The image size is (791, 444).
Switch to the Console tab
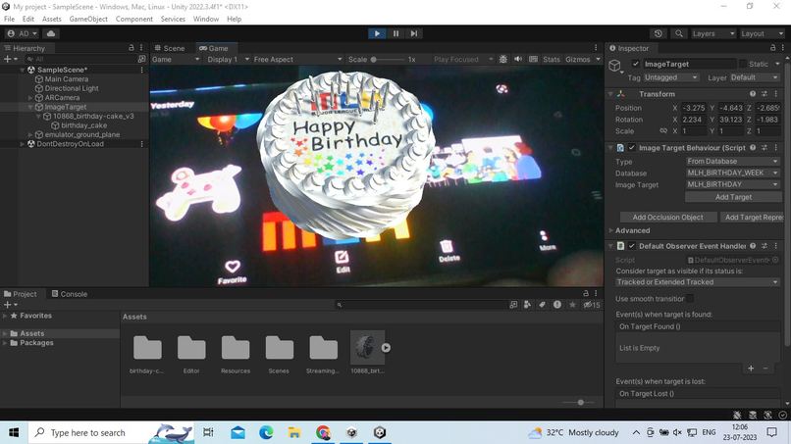pyautogui.click(x=70, y=294)
